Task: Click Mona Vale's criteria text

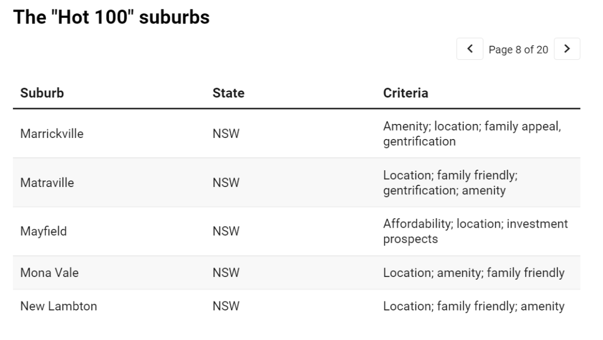Action: click(x=473, y=272)
